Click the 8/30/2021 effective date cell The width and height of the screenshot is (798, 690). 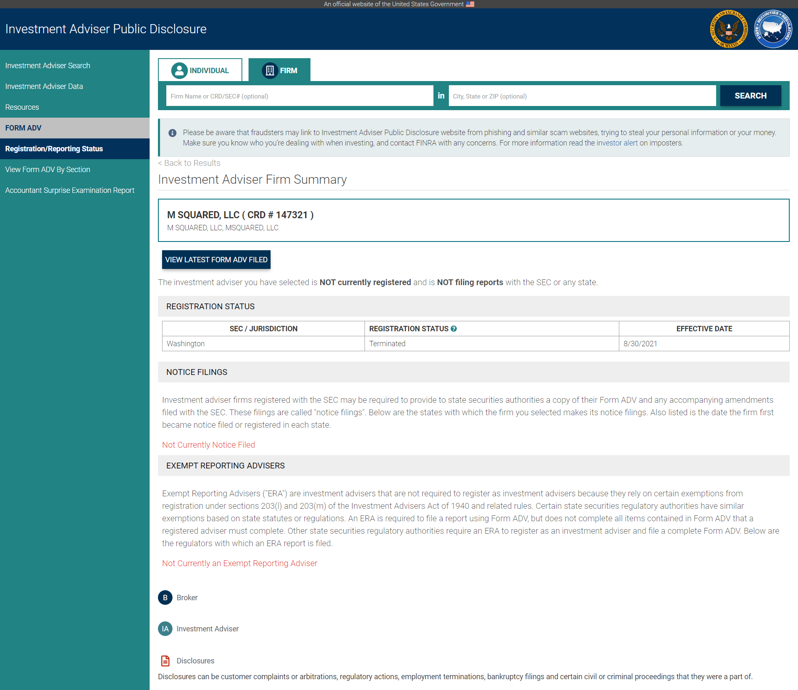pyautogui.click(x=704, y=344)
